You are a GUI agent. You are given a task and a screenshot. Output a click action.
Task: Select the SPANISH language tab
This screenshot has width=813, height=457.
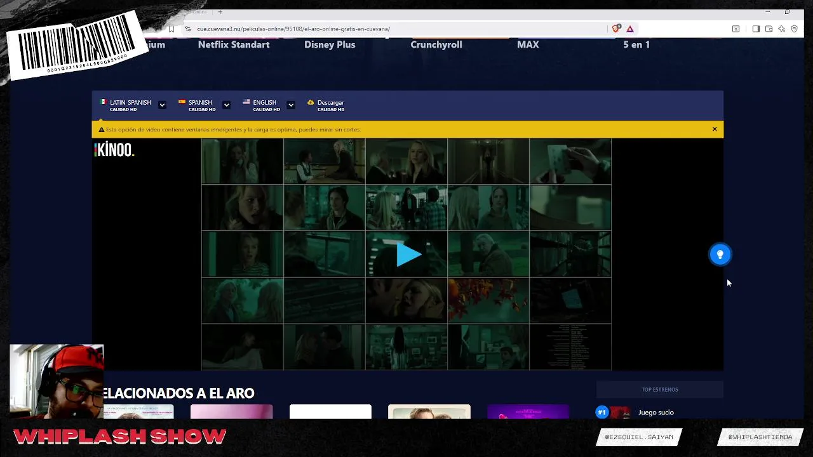(x=196, y=105)
